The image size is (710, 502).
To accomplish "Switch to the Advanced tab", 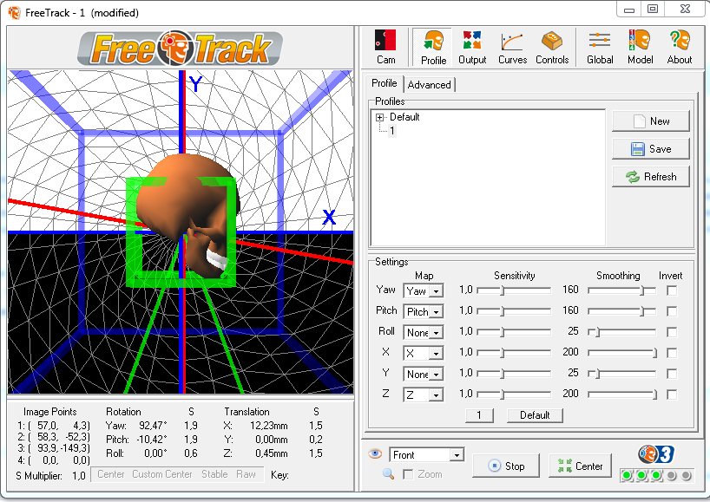I will click(x=429, y=85).
